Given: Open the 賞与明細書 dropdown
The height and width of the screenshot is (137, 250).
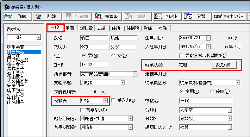Looking at the screenshot, I should pyautogui.click(x=130, y=127).
